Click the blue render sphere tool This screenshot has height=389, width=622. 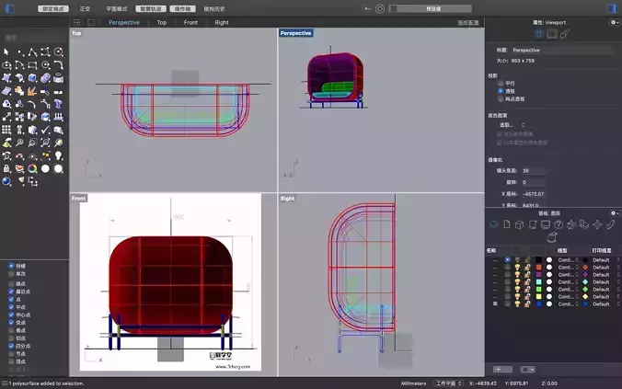pyautogui.click(x=6, y=181)
